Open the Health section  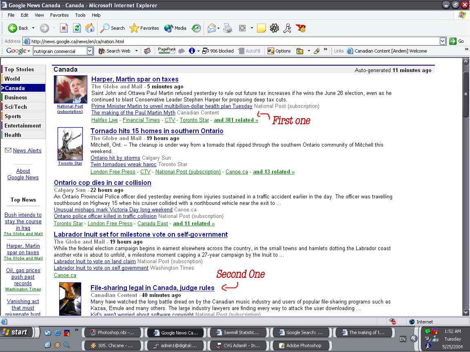(23, 135)
